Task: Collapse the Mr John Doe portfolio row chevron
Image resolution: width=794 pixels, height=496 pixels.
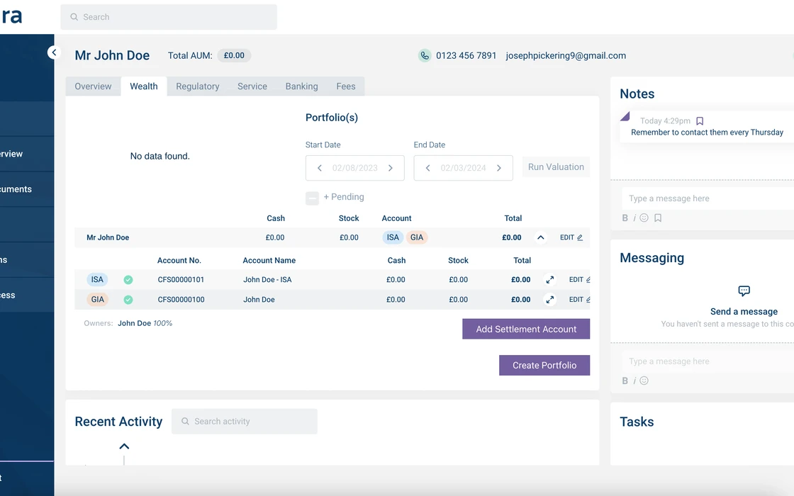Action: pyautogui.click(x=541, y=237)
